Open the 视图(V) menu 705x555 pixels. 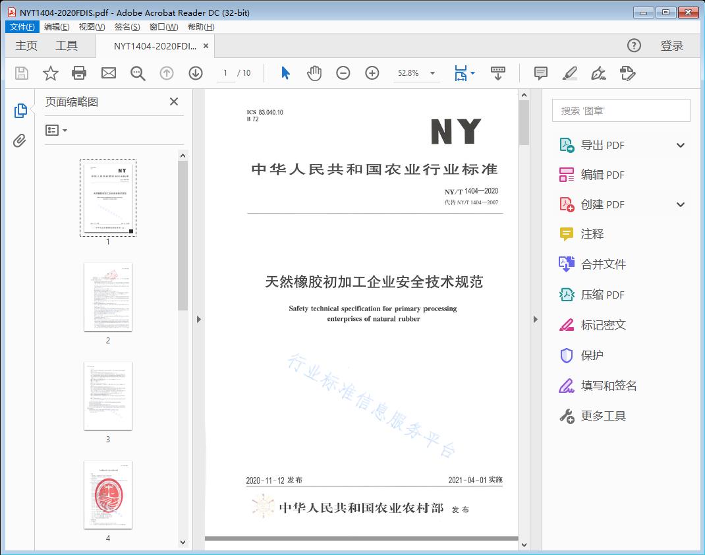pyautogui.click(x=92, y=27)
